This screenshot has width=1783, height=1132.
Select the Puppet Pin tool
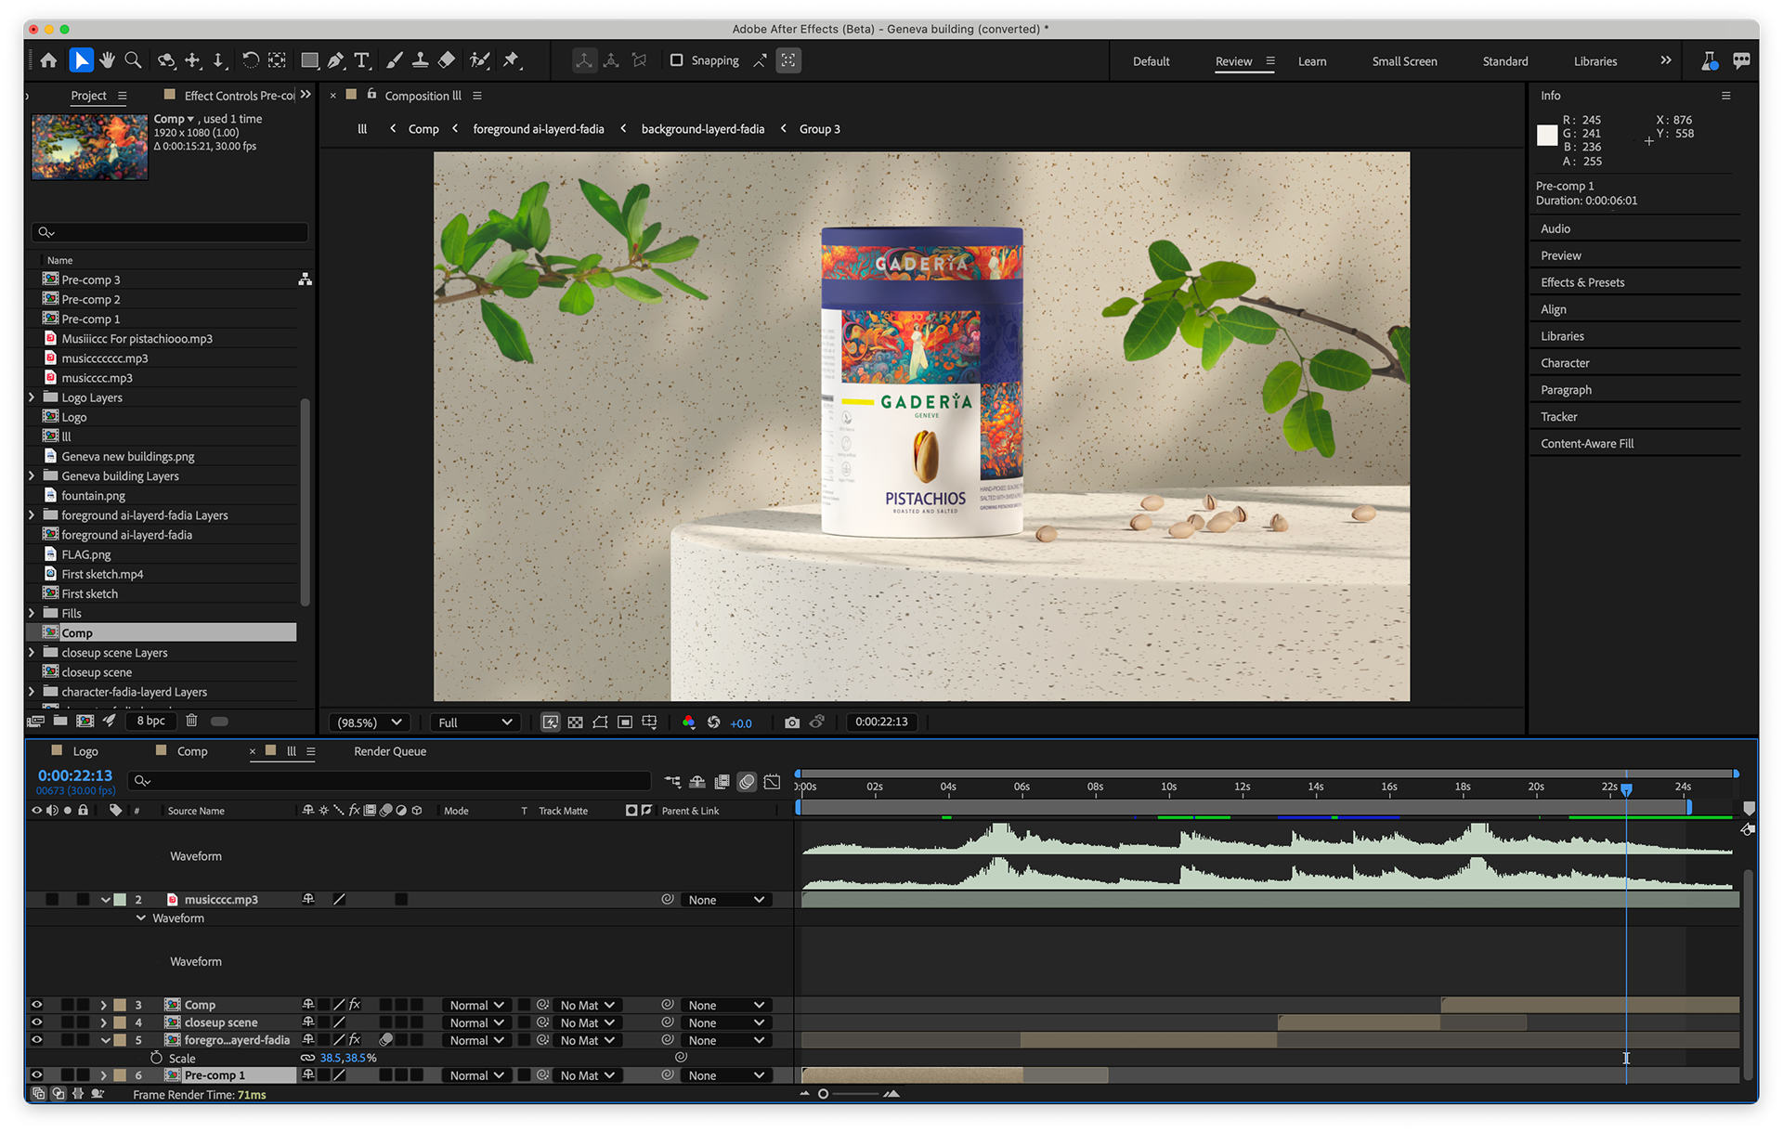(511, 60)
